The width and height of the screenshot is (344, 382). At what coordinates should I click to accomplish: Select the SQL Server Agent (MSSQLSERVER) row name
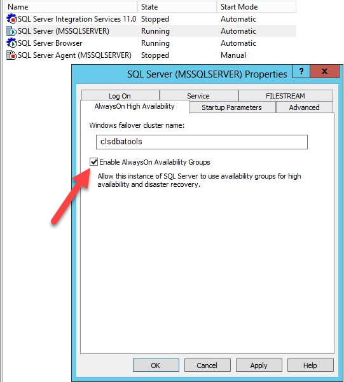[x=74, y=55]
